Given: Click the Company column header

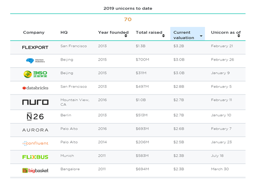Looking at the screenshot, I should point(34,32).
